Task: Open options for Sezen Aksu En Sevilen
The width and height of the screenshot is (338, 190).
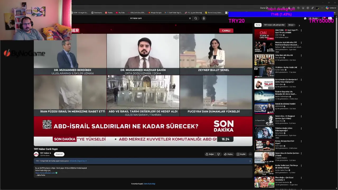Action: 301,153
